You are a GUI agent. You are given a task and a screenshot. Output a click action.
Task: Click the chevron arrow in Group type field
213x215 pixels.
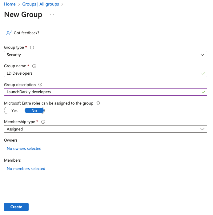[x=202, y=55]
